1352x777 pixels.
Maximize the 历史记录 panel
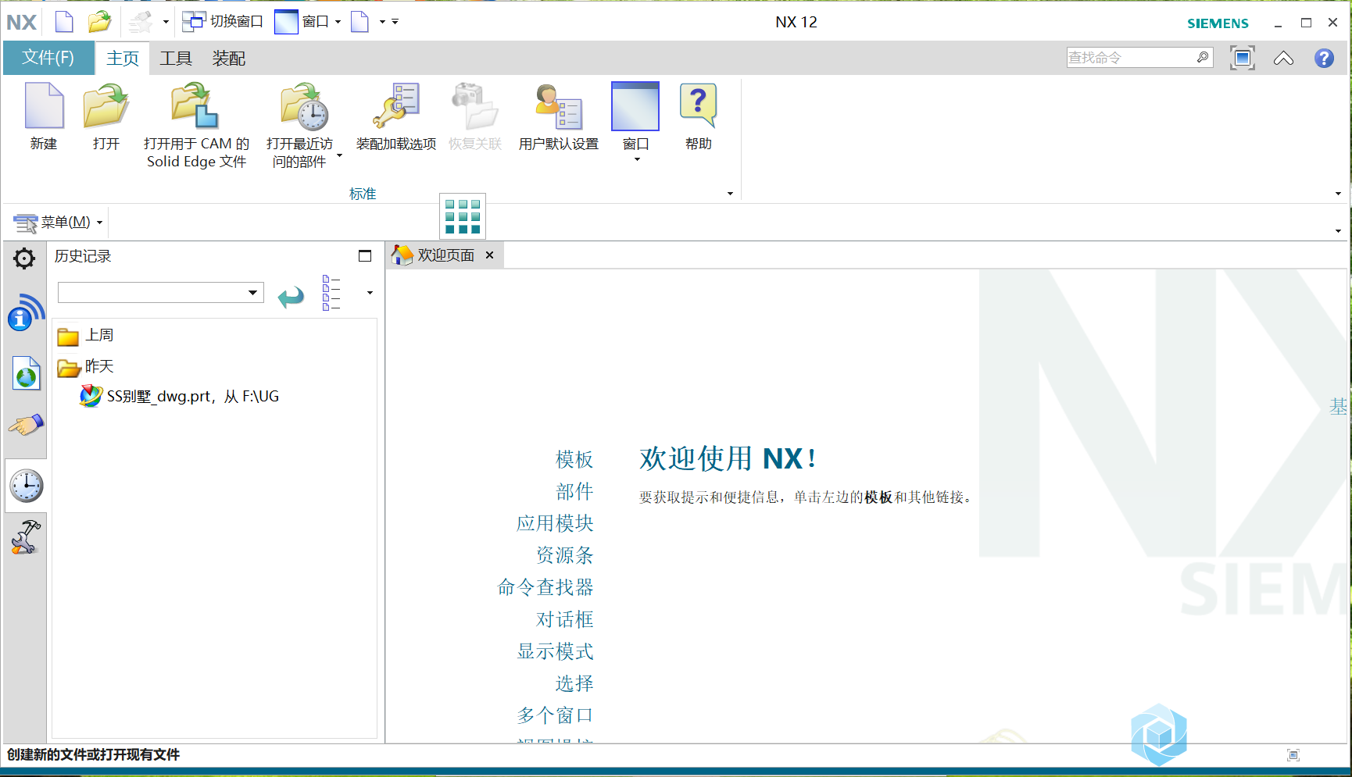[365, 256]
